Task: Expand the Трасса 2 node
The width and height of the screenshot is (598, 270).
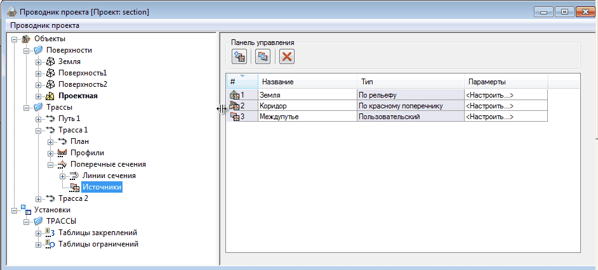Action: [x=39, y=198]
